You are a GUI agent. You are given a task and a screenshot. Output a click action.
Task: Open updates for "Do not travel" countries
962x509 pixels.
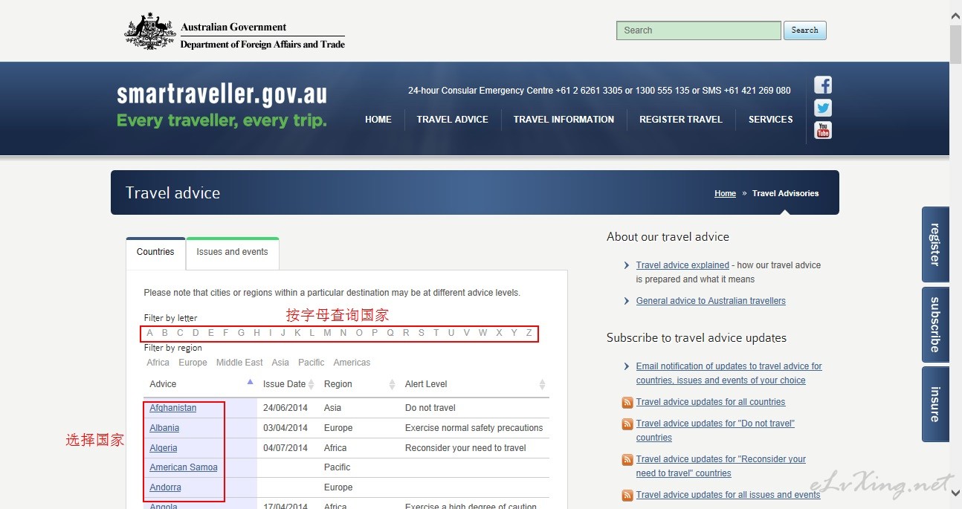716,430
